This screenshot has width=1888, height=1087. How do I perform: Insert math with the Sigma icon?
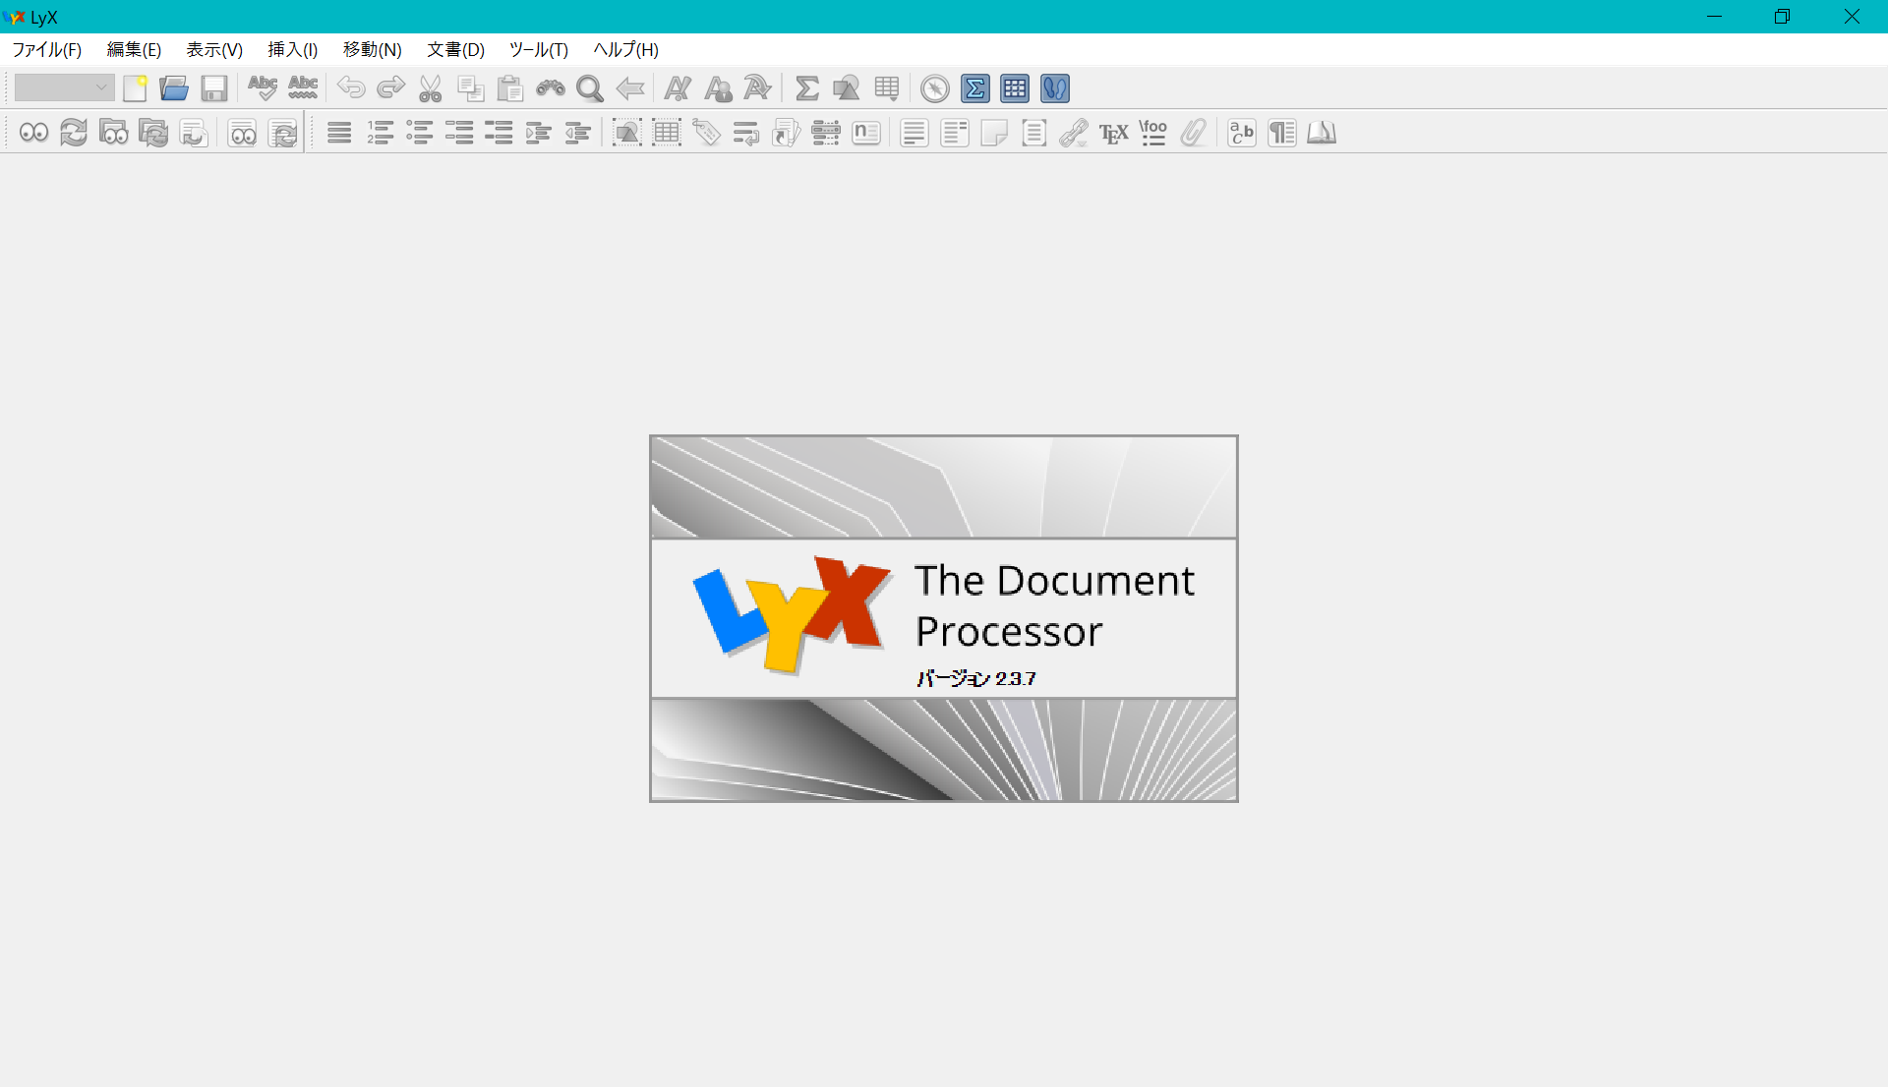point(806,88)
